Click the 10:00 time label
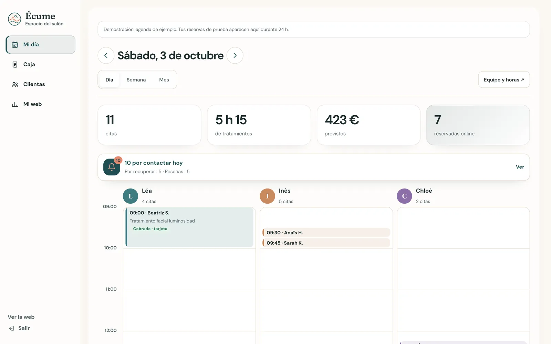Image resolution: width=551 pixels, height=344 pixels. coord(110,248)
